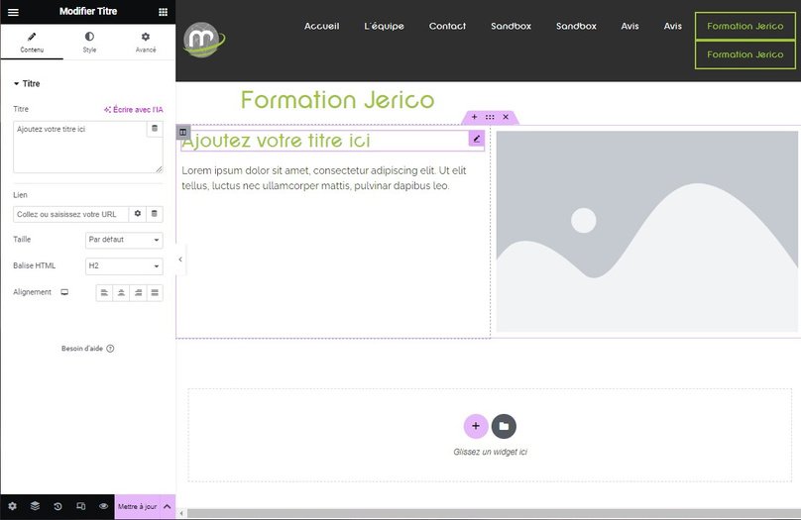
Task: Click the pencil edit icon on heading
Action: point(477,139)
